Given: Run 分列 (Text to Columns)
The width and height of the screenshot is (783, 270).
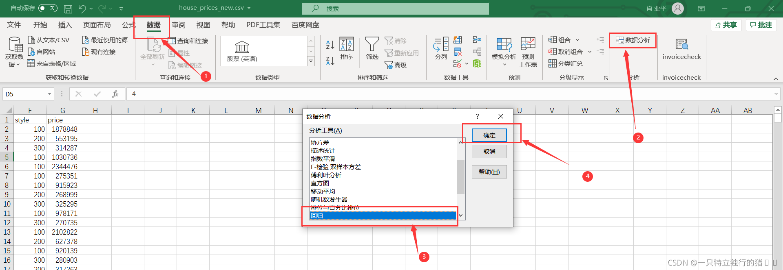Looking at the screenshot, I should pos(441,49).
